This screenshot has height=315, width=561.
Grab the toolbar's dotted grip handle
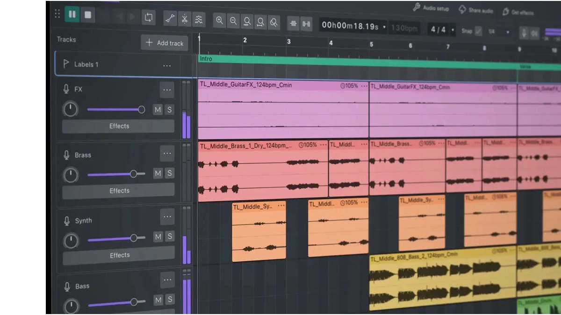58,13
